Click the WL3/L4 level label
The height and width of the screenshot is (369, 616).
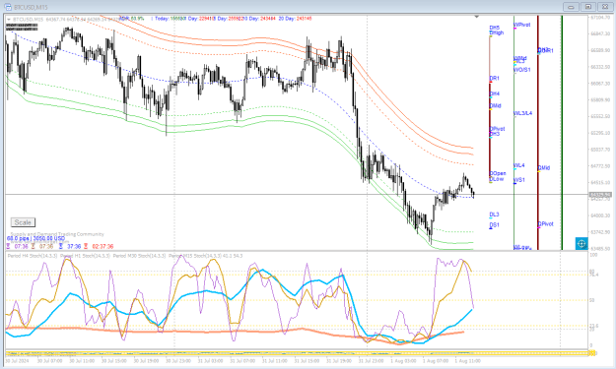click(x=523, y=113)
